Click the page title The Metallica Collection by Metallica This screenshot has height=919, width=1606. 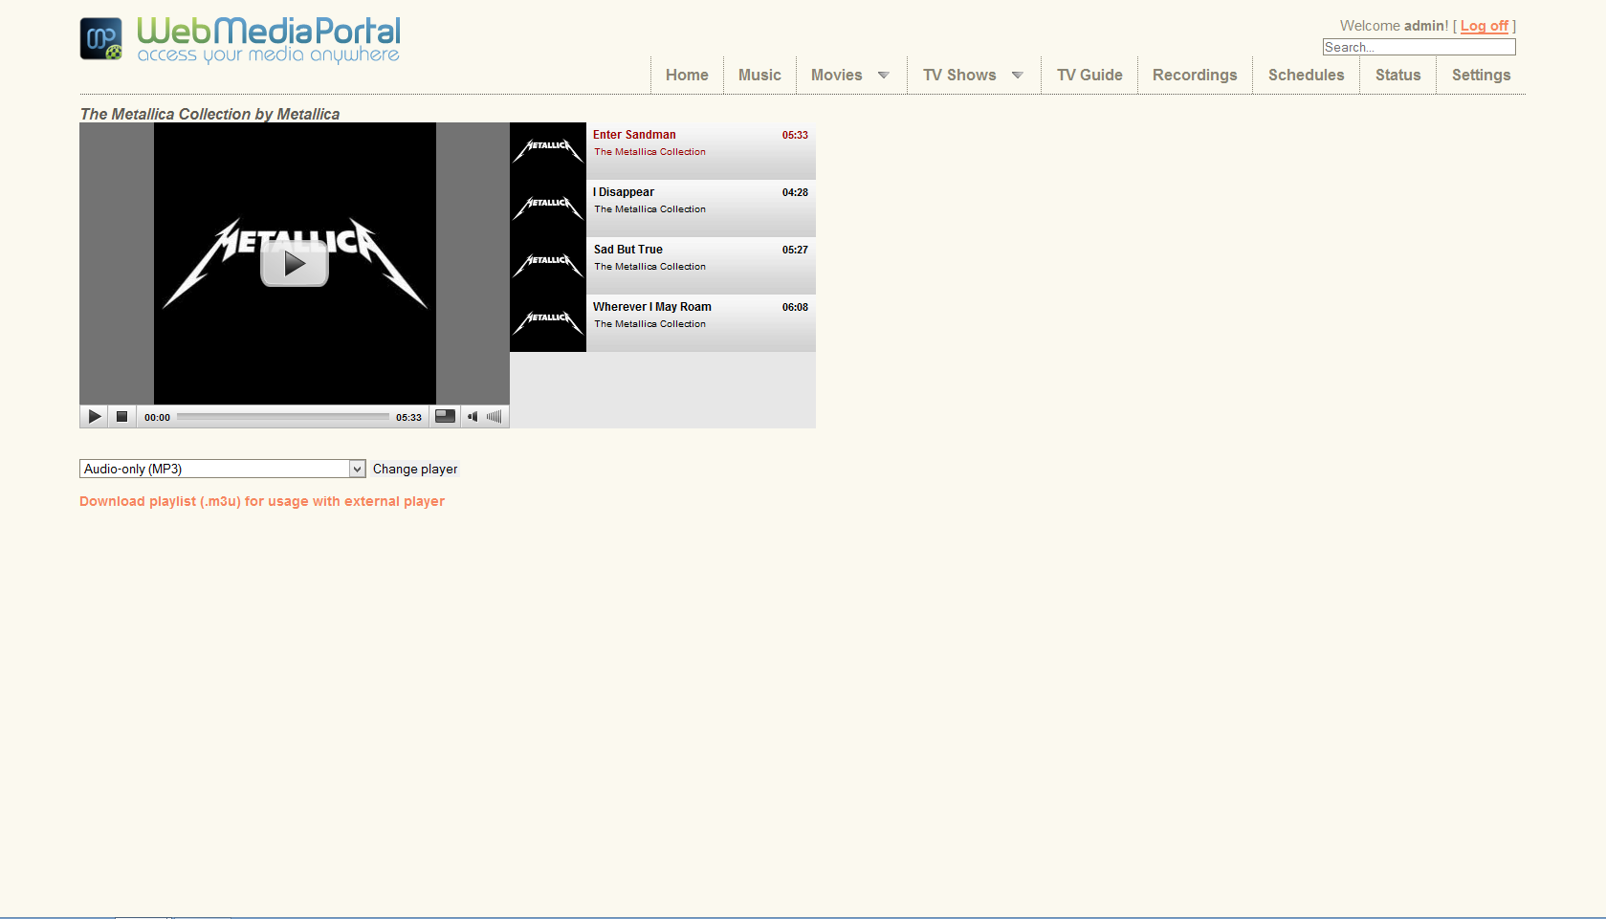point(209,114)
